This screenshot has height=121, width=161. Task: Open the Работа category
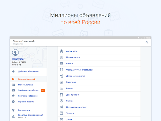(99, 63)
